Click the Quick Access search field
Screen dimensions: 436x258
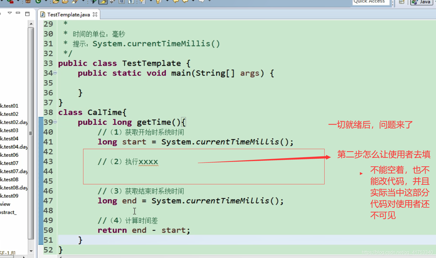coord(370,2)
